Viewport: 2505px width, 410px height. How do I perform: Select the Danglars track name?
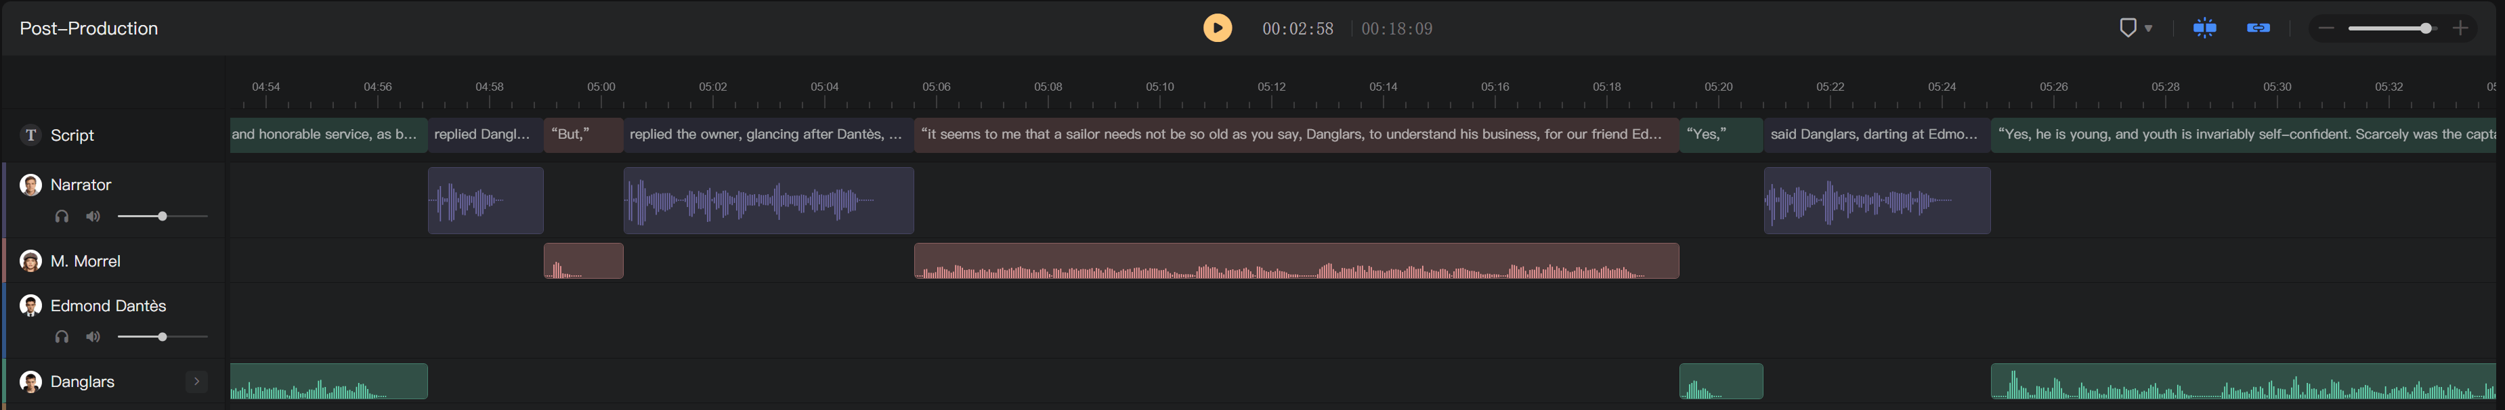click(83, 382)
